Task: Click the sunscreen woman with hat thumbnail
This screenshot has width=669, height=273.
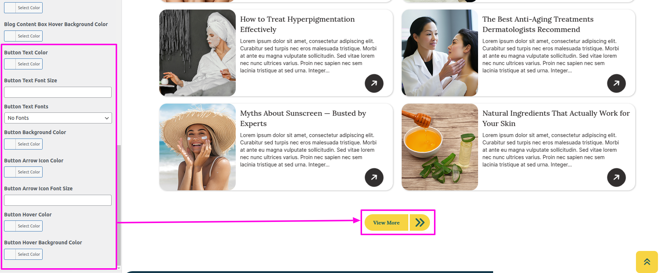Action: point(198,147)
